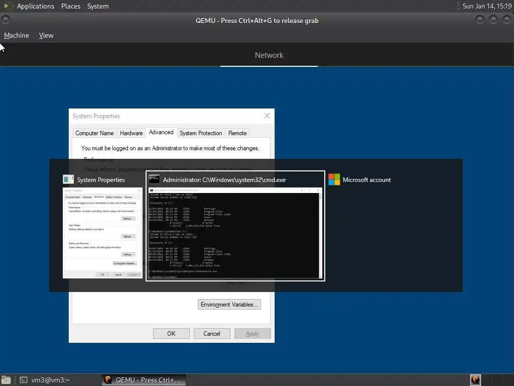
Task: Select cmd.exe window thumbnail in switcher
Action: pyautogui.click(x=235, y=233)
